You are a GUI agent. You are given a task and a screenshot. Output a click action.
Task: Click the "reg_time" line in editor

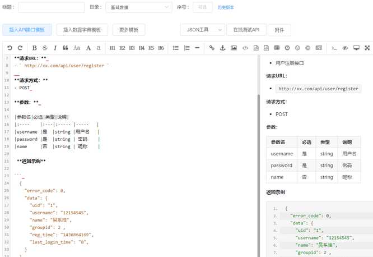62,235
